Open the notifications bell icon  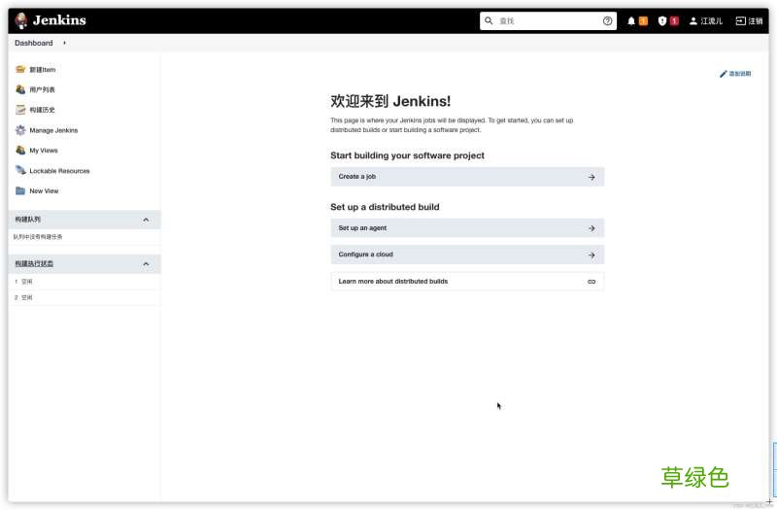[x=632, y=20]
